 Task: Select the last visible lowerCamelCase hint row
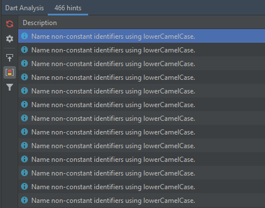(x=142, y=200)
